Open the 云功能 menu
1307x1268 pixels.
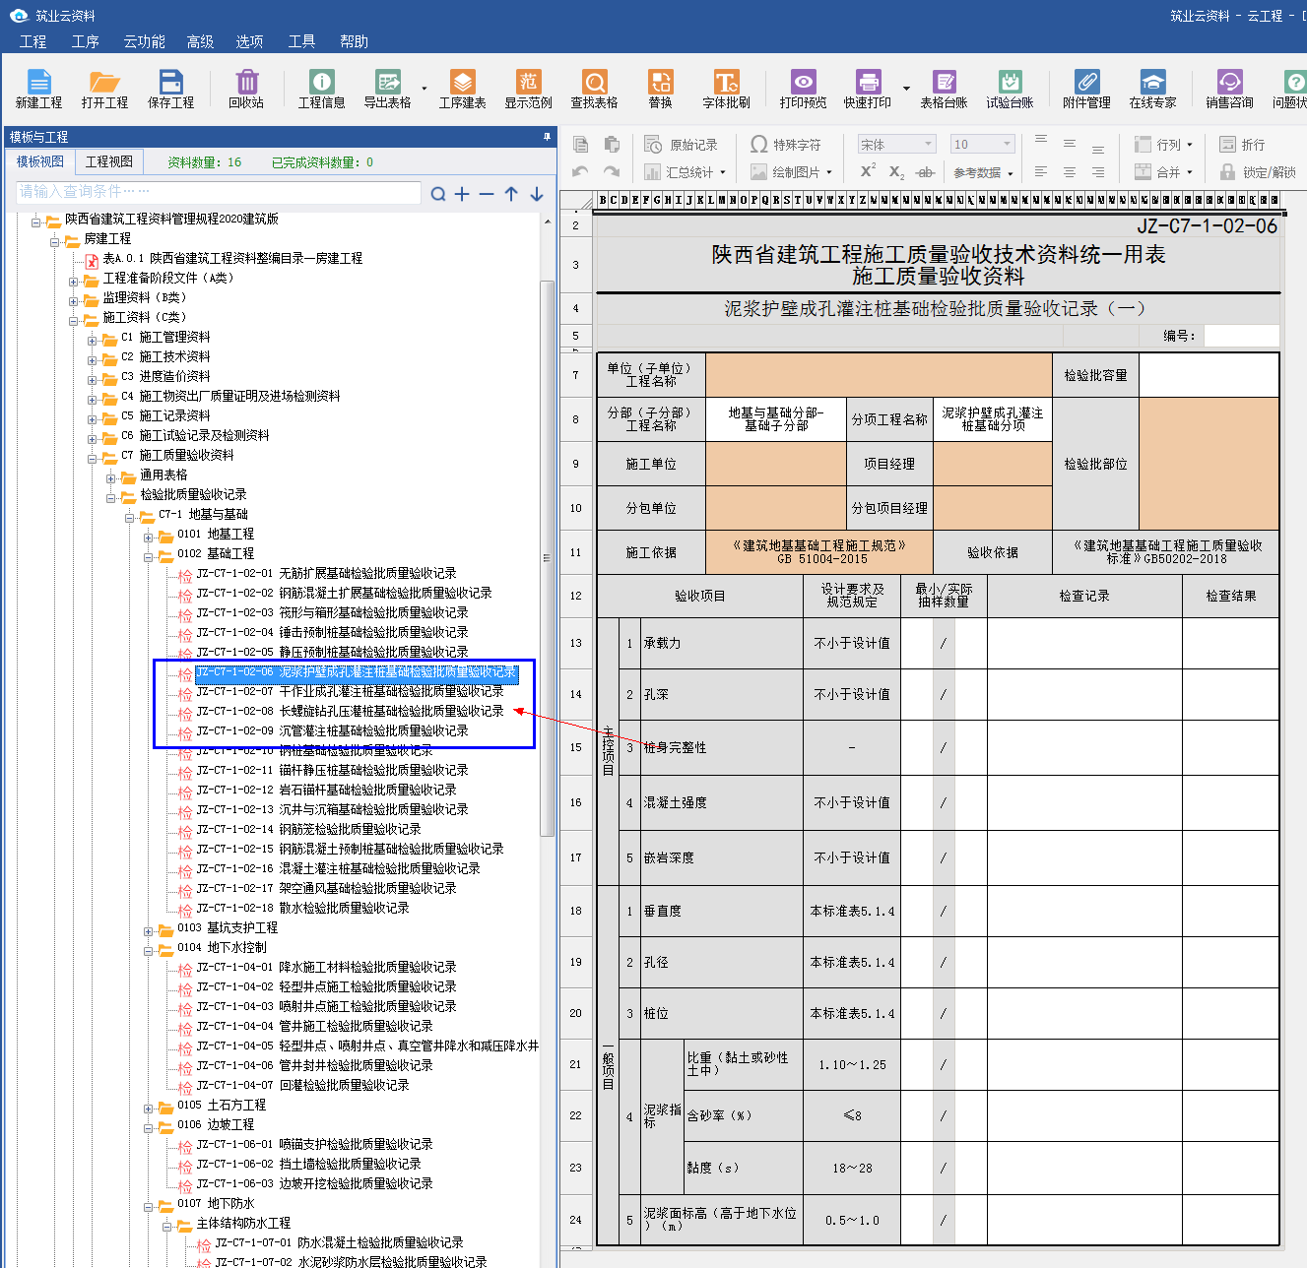[x=145, y=41]
